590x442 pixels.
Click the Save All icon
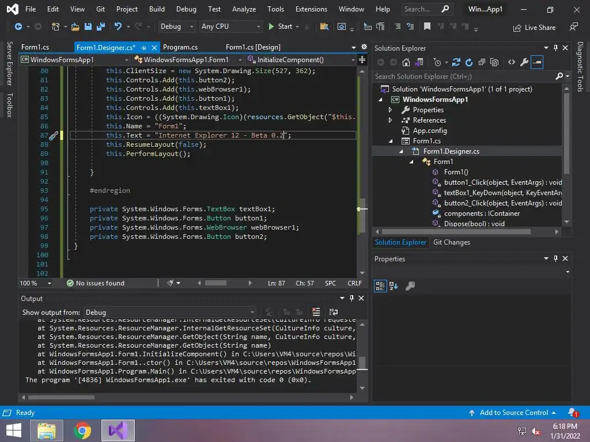tap(101, 26)
